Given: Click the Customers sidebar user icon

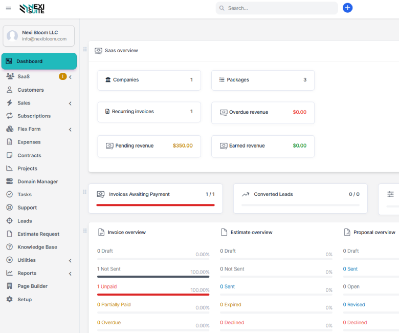Looking at the screenshot, I should pos(9,90).
